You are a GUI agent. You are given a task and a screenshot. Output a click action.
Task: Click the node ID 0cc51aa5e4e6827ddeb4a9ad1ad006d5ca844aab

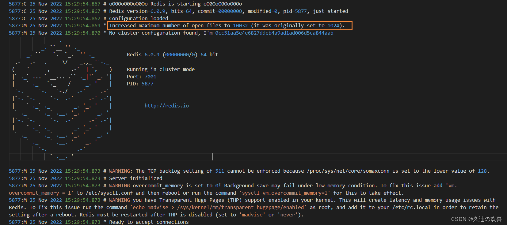click(274, 33)
